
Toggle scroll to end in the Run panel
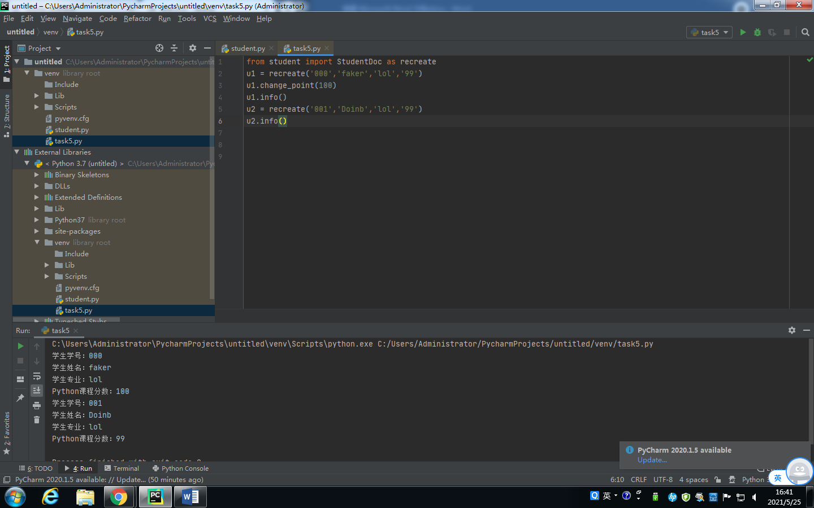click(x=37, y=391)
